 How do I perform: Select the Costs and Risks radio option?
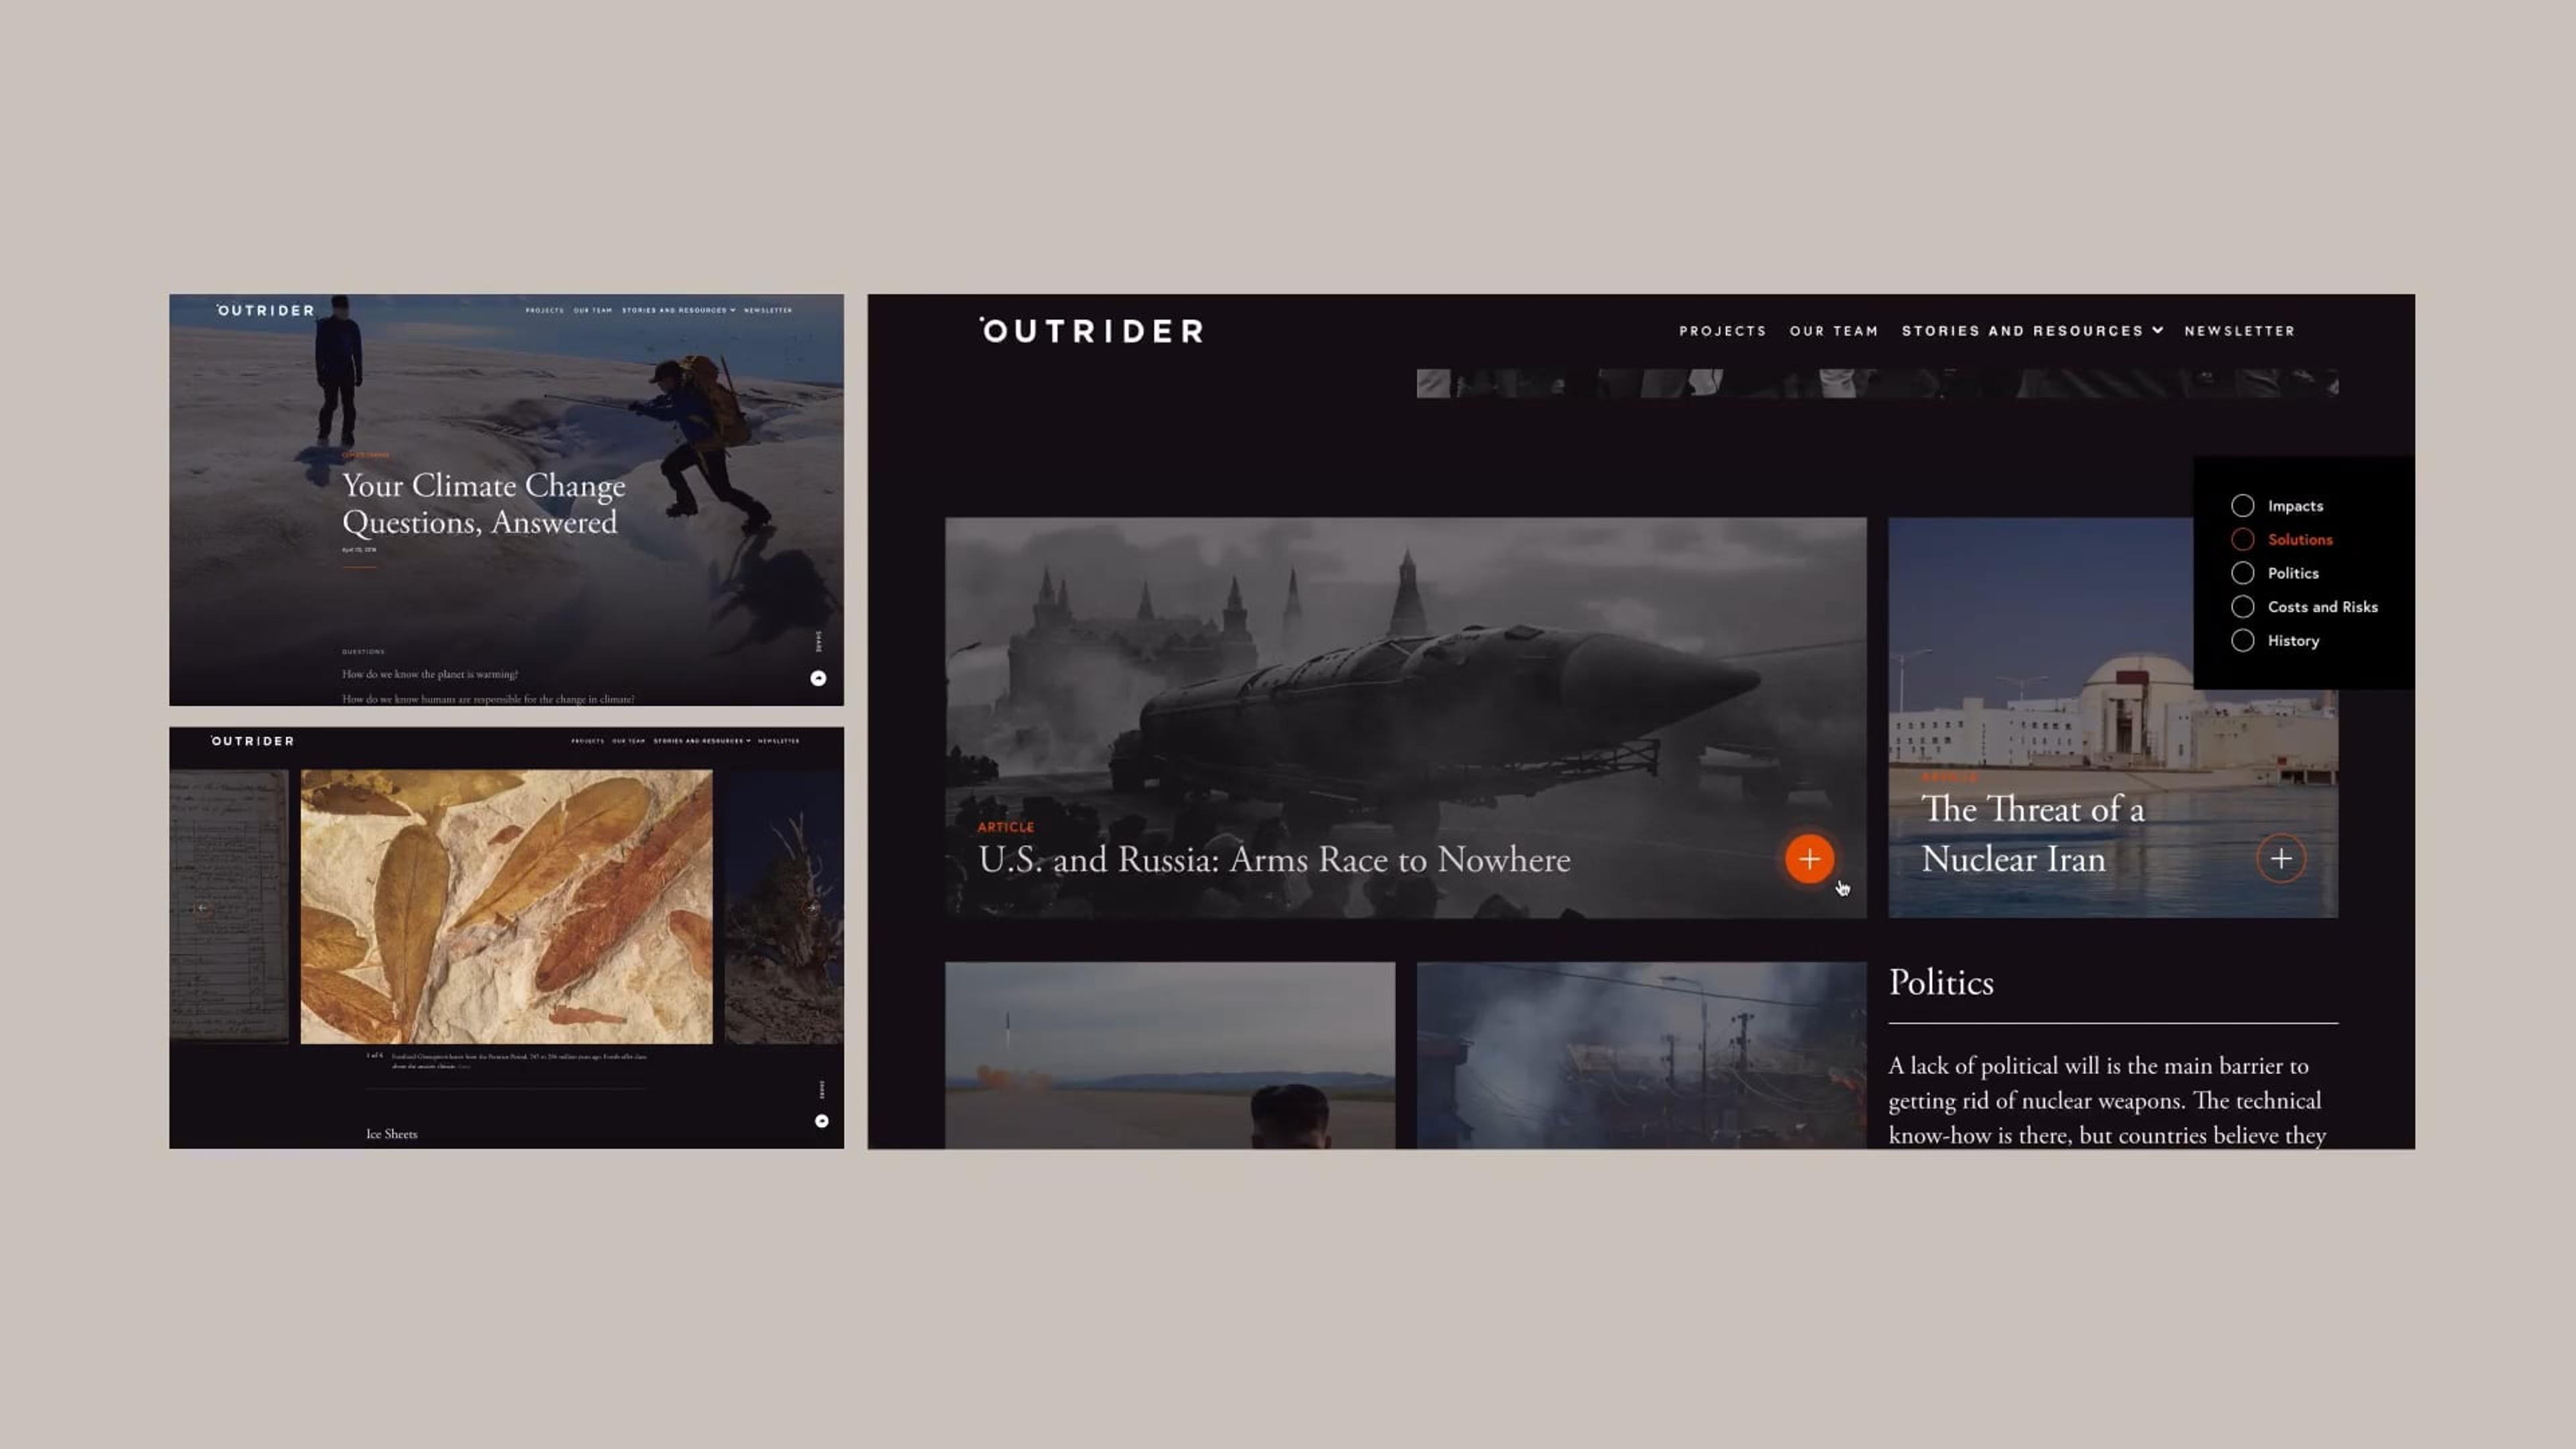pyautogui.click(x=2242, y=607)
